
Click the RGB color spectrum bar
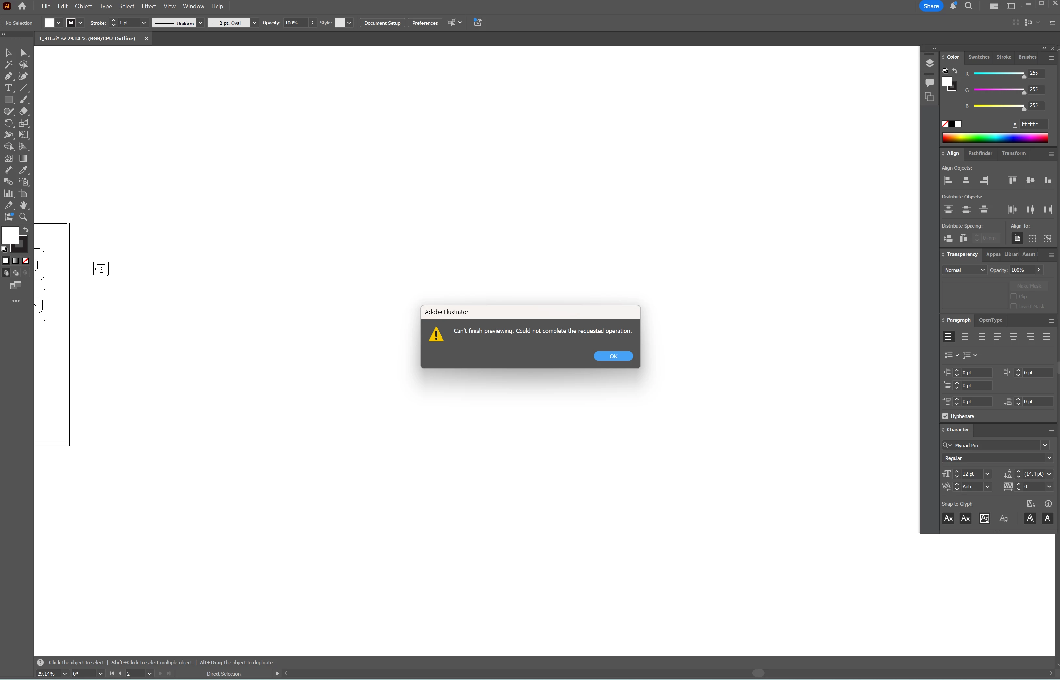(x=995, y=138)
